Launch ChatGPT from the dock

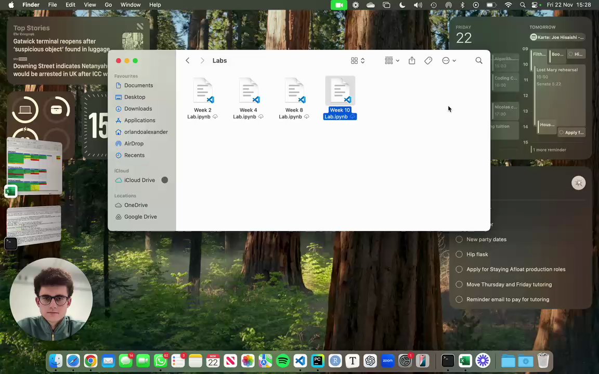click(370, 360)
